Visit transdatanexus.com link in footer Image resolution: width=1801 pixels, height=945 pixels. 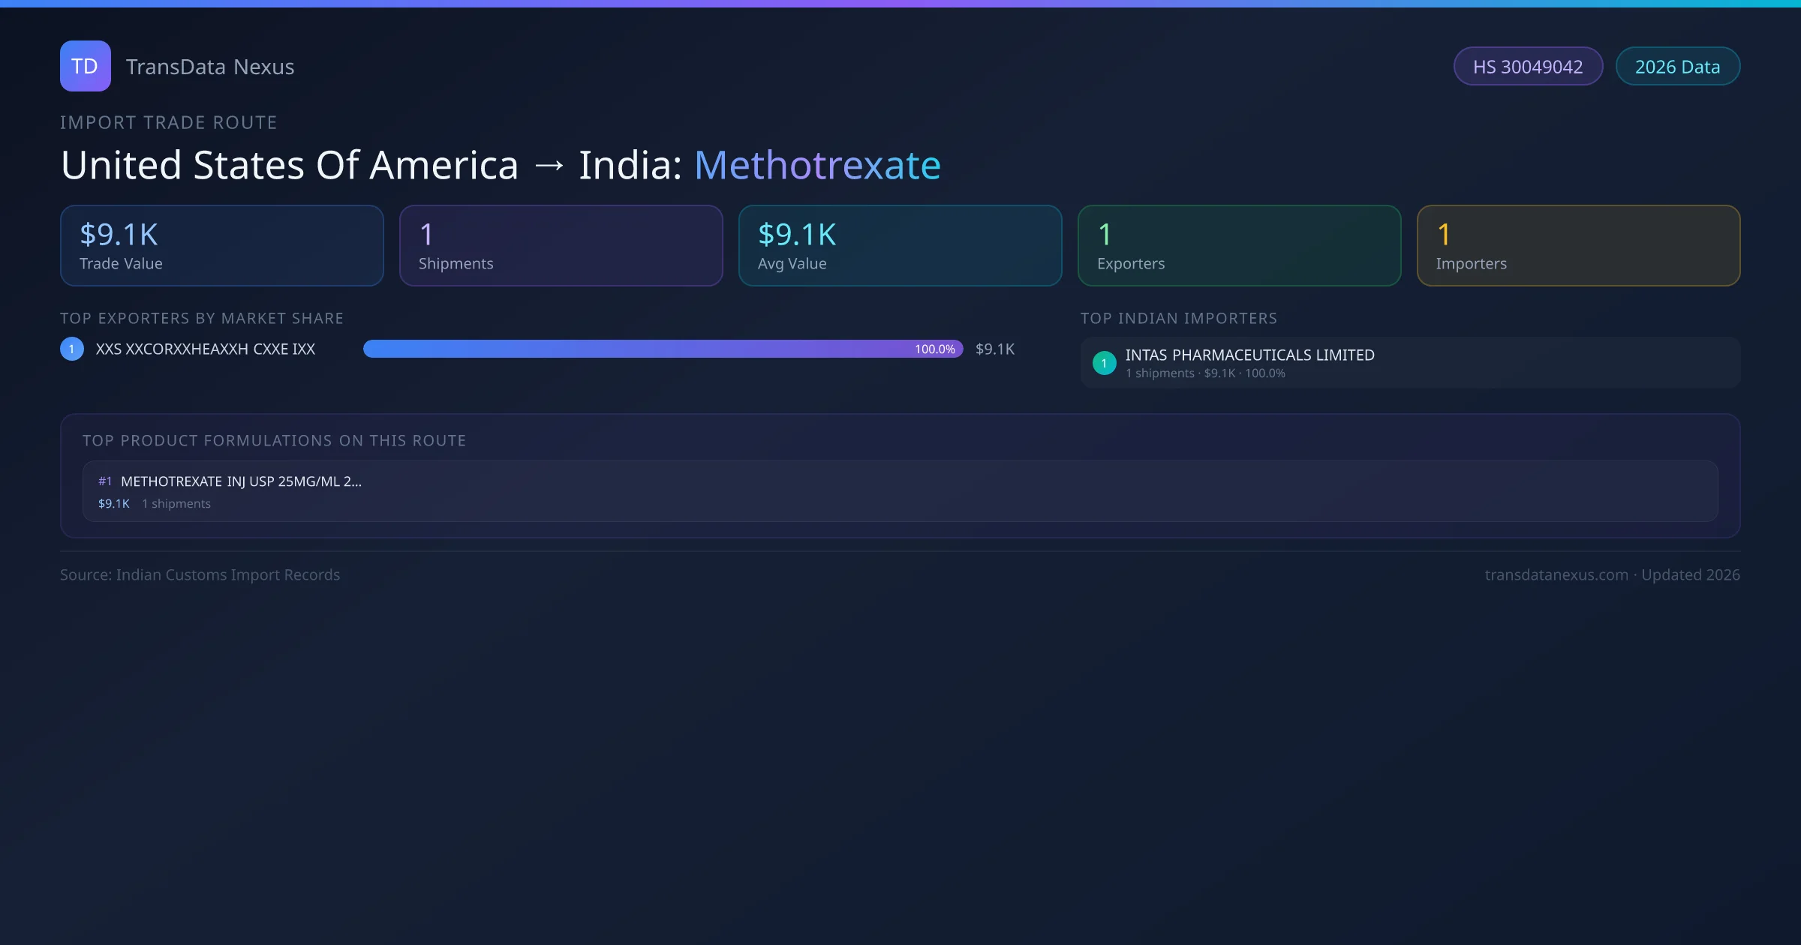(1556, 574)
